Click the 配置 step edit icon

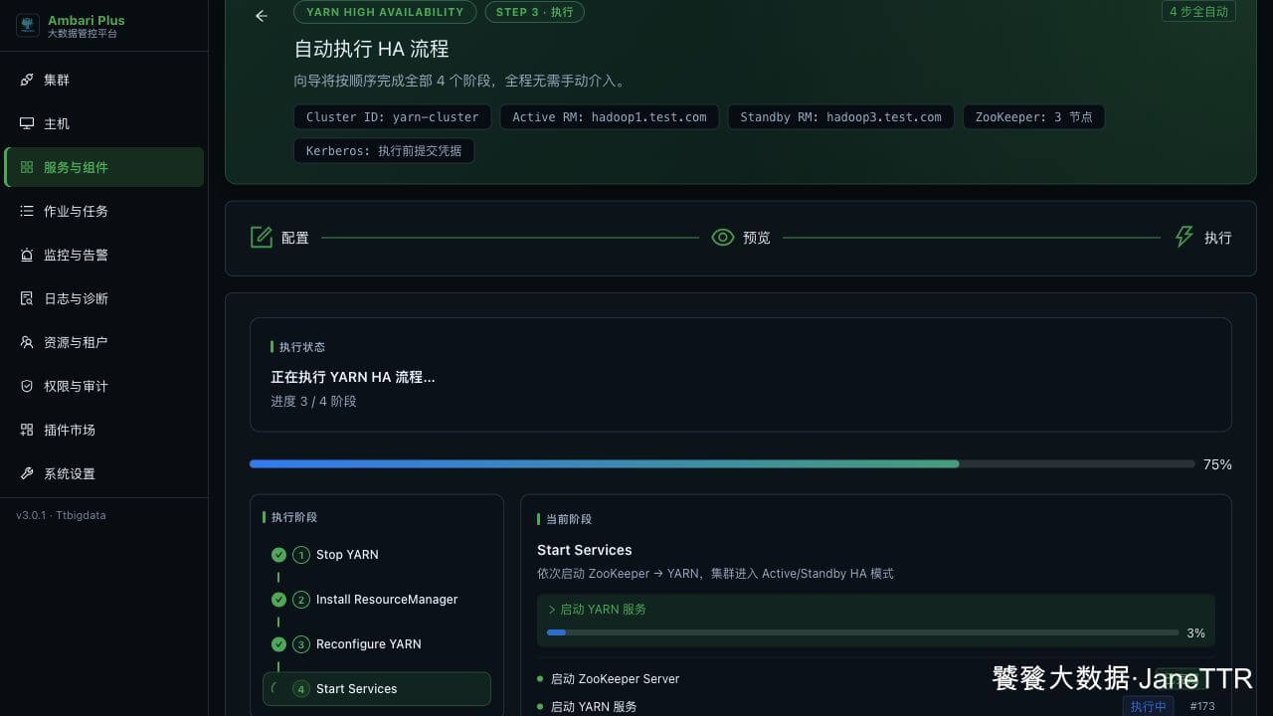(262, 237)
